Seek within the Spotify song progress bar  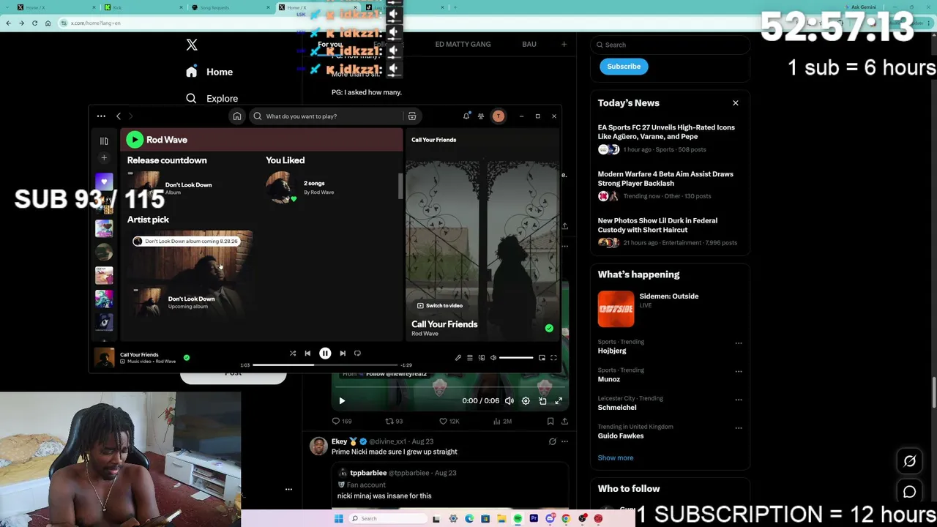coord(326,365)
